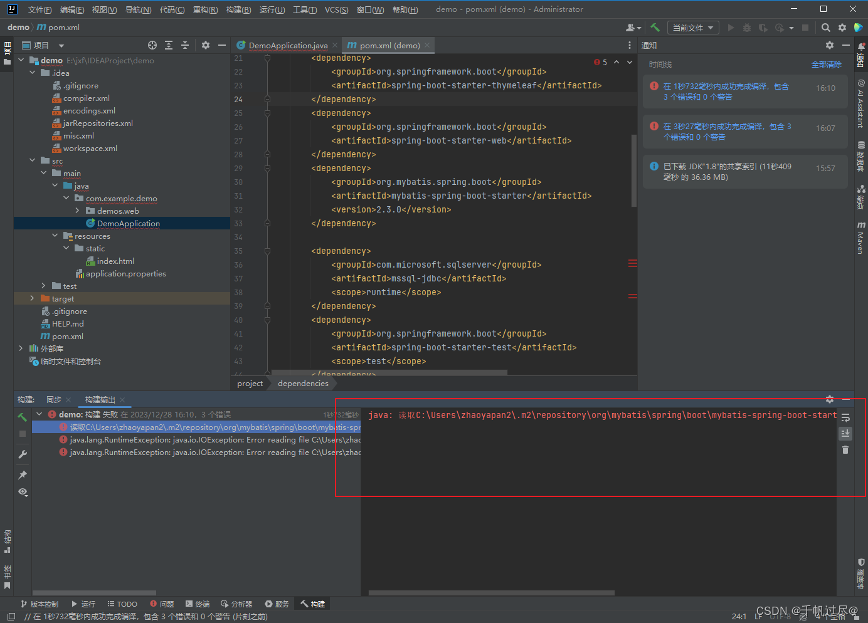Click the wrench icon in build panel
868x623 pixels.
click(x=23, y=454)
